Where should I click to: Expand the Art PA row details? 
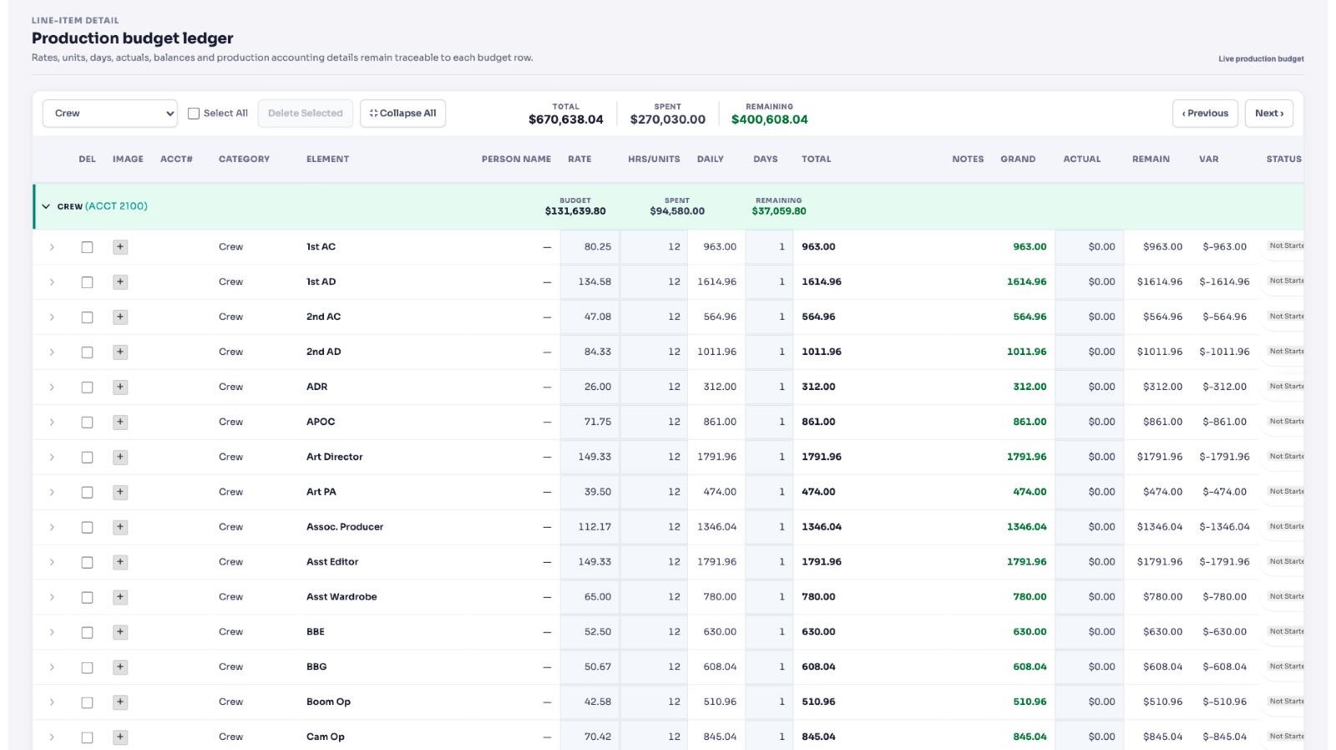[x=52, y=493]
